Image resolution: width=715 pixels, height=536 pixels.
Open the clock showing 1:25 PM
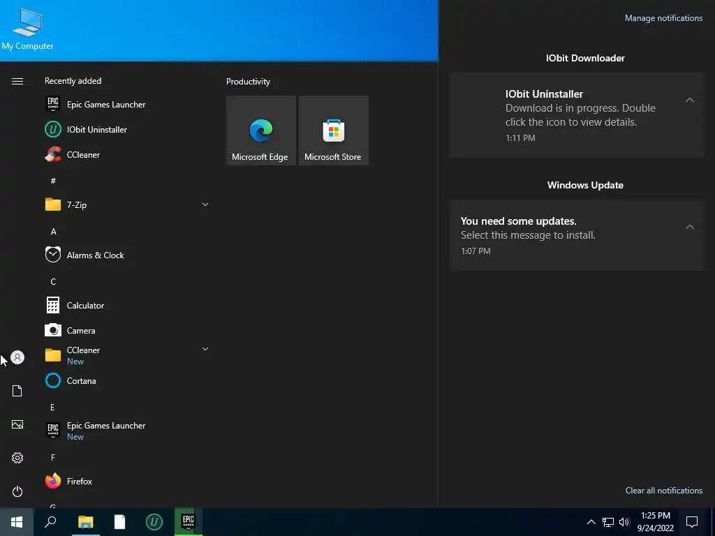click(655, 522)
